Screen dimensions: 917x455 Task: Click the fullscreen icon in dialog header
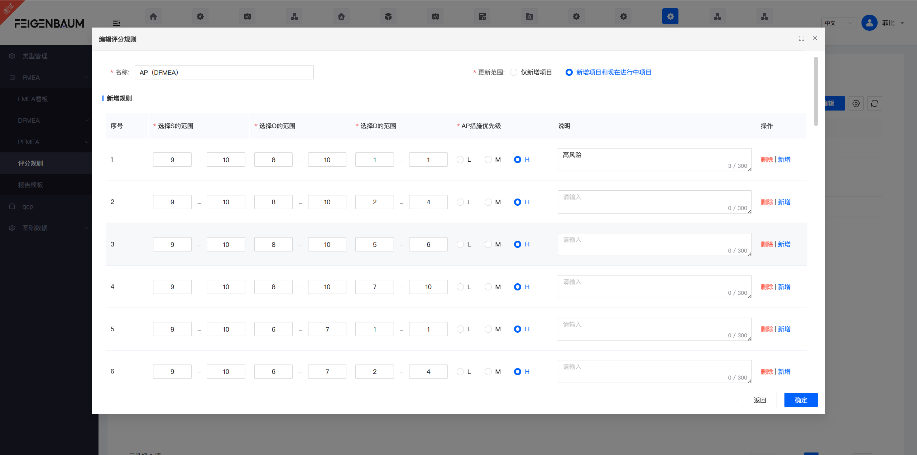[x=801, y=38]
